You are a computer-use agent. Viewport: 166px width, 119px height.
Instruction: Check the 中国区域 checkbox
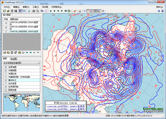click(6, 74)
